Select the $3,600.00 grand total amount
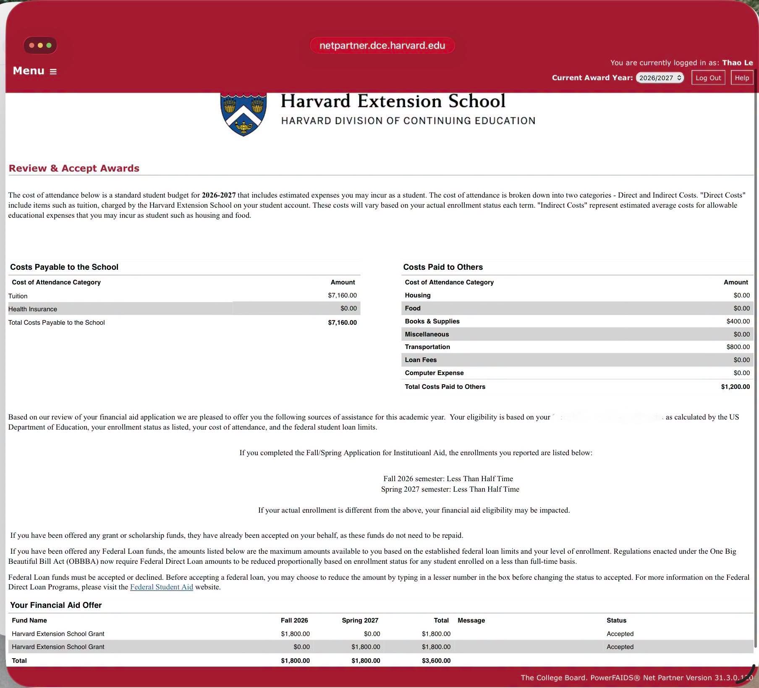The height and width of the screenshot is (688, 759). point(436,661)
